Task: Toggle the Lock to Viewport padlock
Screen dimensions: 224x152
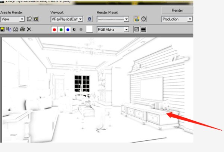Action: coord(90,19)
